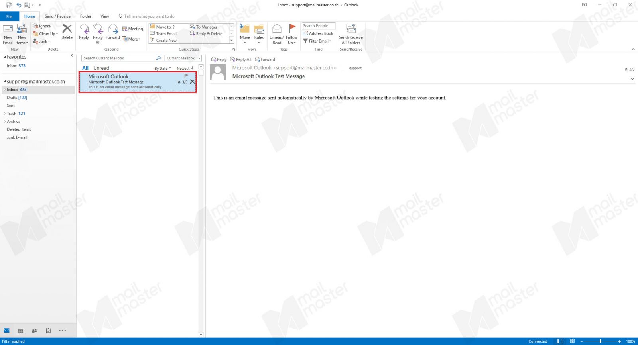Viewport: 638px width, 345px height.
Task: Expand the Trash folder
Action: click(4, 114)
